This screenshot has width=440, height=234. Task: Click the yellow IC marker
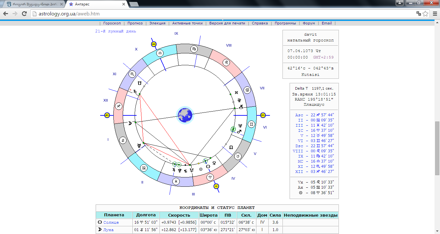point(216,186)
